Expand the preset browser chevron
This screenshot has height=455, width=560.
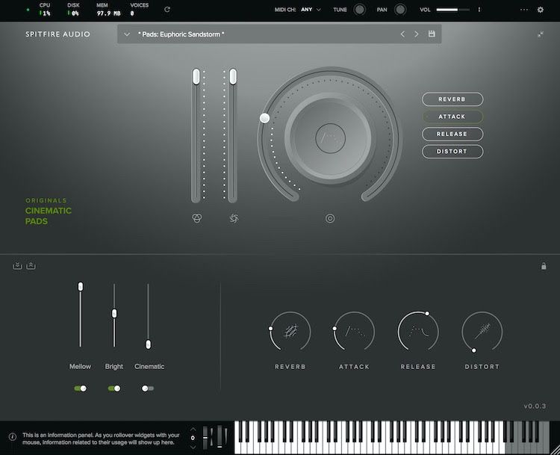pos(128,34)
